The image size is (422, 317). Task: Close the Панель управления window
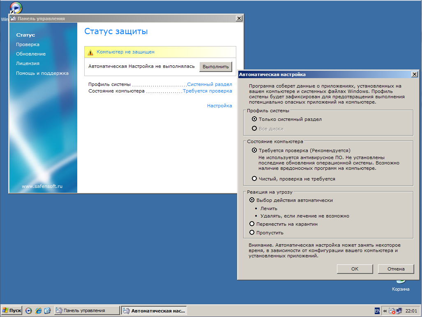[x=239, y=19]
